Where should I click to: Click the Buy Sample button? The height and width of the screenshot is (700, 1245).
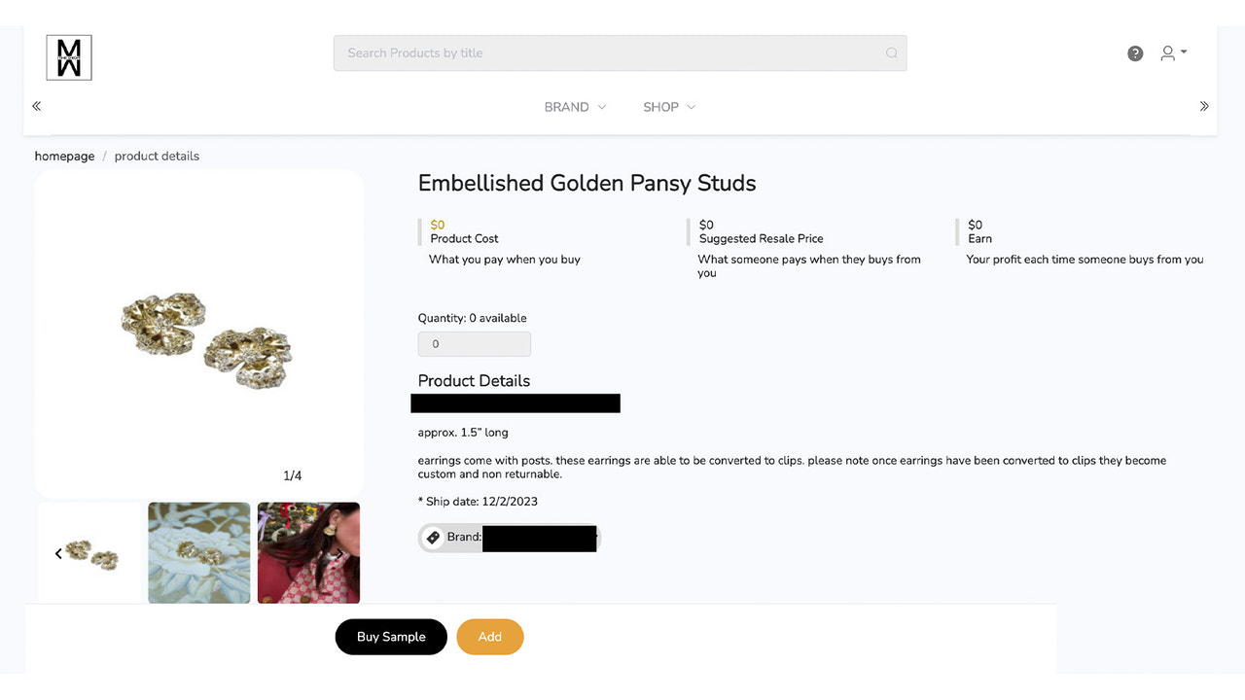click(390, 637)
